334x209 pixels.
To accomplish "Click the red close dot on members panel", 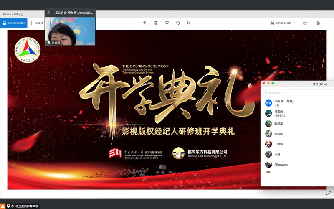I will 263,83.
